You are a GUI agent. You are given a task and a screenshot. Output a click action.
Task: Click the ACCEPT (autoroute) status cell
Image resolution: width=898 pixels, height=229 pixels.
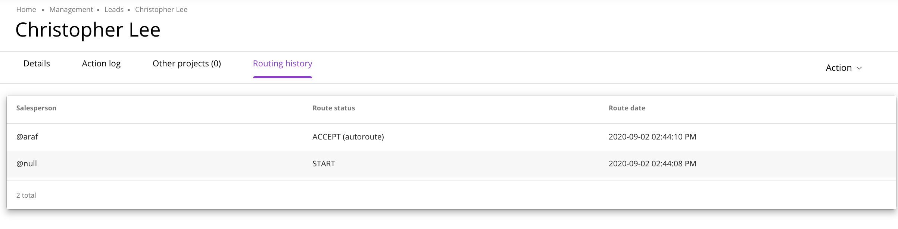(x=348, y=137)
